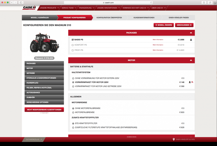Select Ohne Motorstaubremse radio button
The width and height of the screenshot is (217, 146).
tap(73, 108)
